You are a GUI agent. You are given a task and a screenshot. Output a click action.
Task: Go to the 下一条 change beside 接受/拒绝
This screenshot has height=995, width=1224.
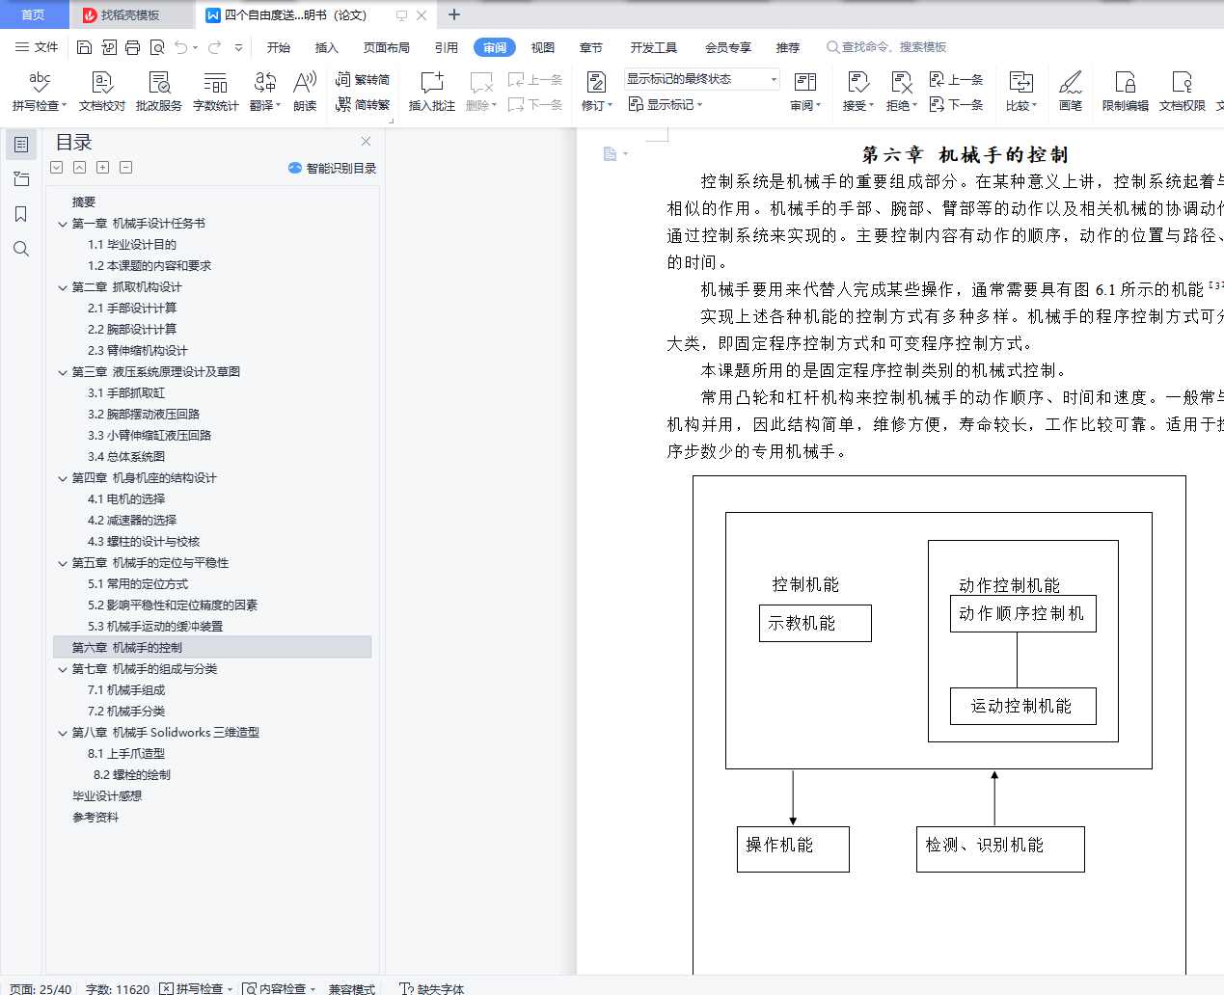tap(957, 104)
